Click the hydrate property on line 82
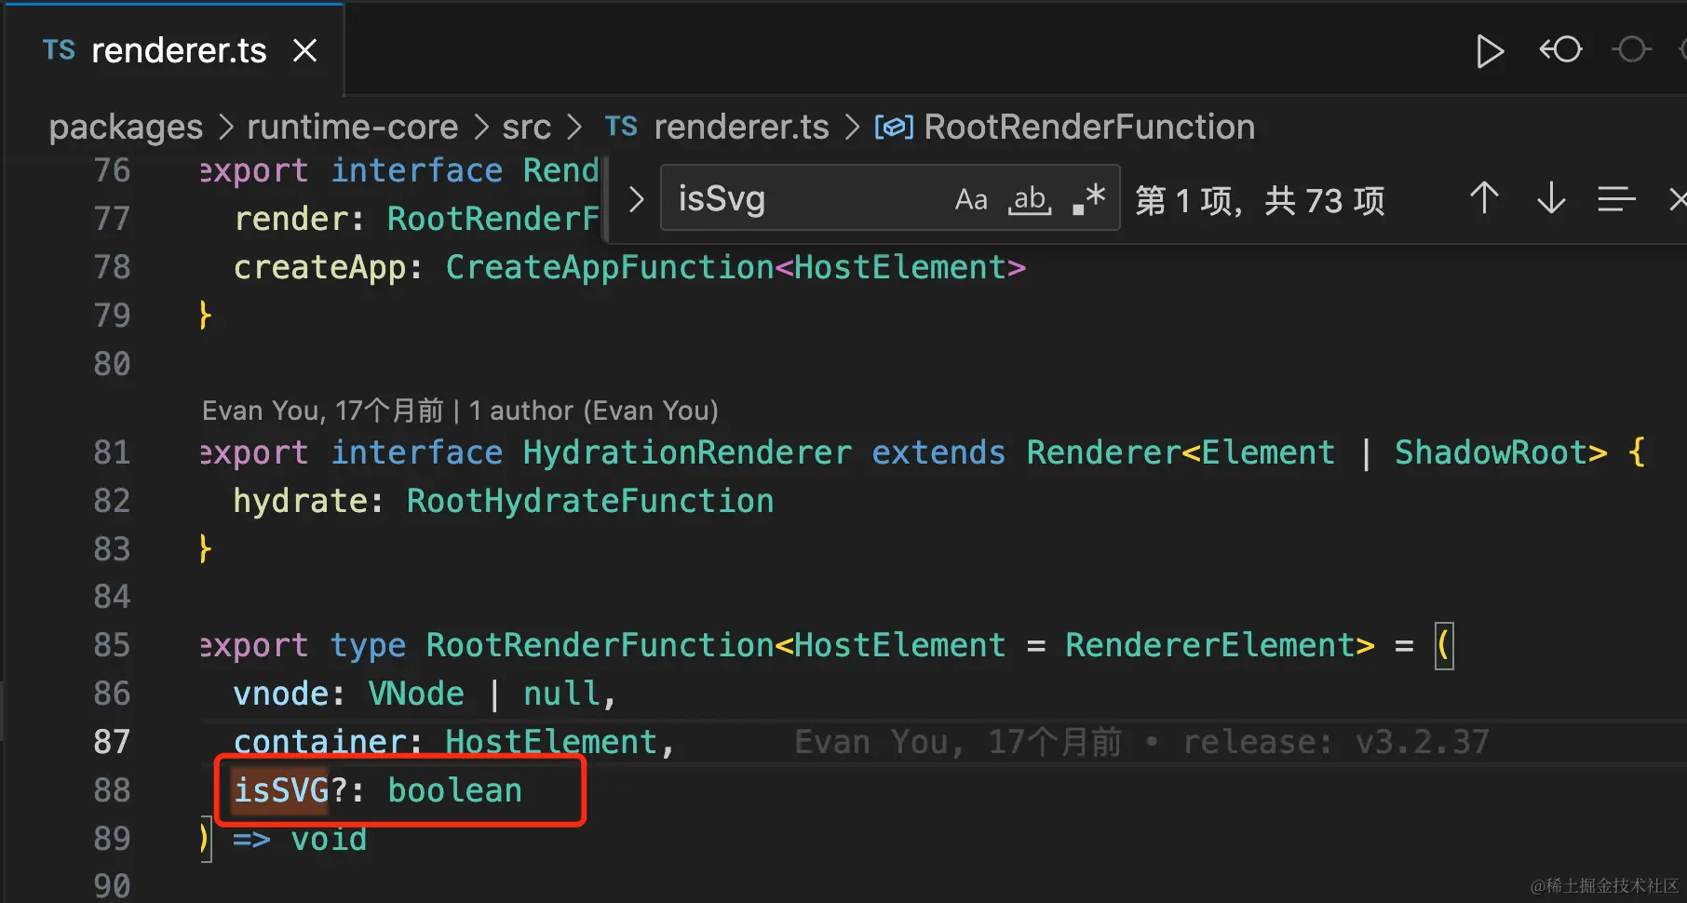 pos(301,501)
